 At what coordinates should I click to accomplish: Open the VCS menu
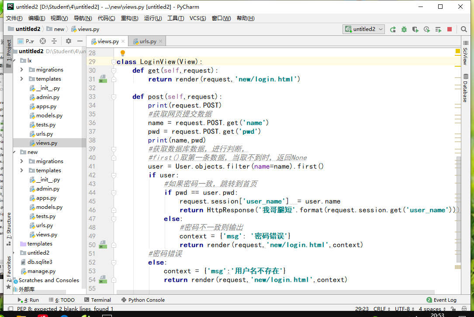pyautogui.click(x=197, y=18)
